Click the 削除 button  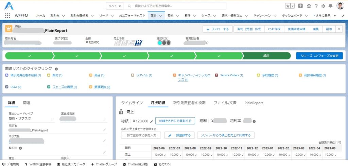[329, 29]
